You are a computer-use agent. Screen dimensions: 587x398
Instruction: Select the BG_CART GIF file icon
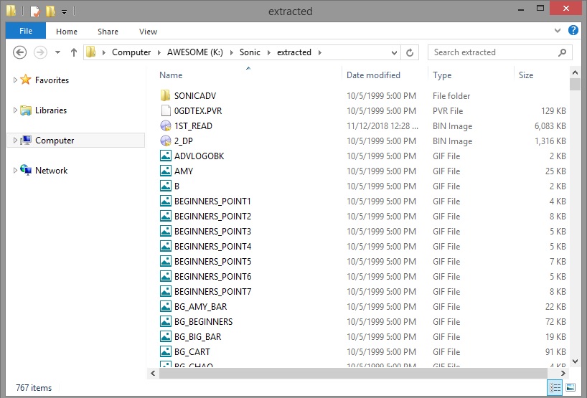click(x=166, y=351)
